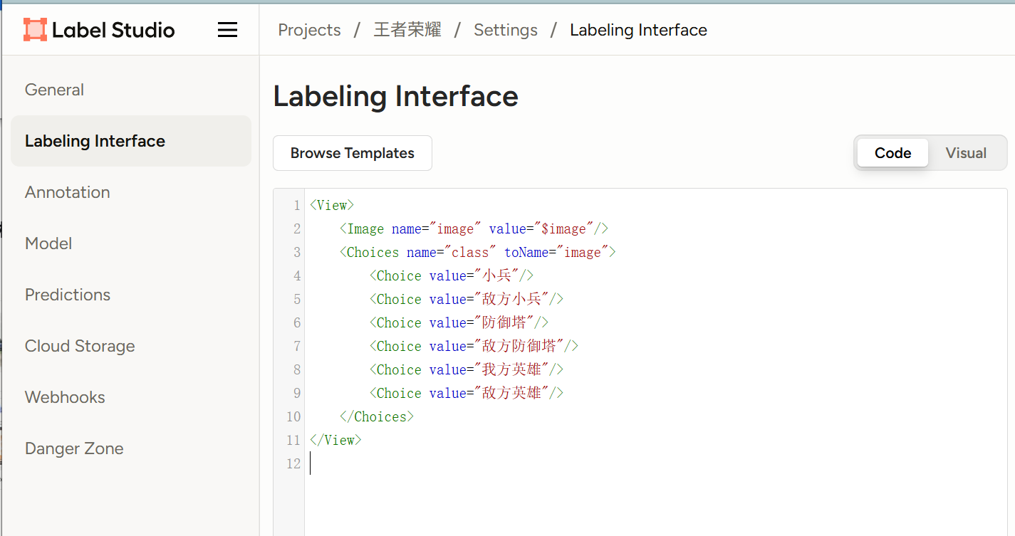The width and height of the screenshot is (1015, 536).
Task: Go to the 王者荣耀 project breadcrumb
Action: [407, 30]
